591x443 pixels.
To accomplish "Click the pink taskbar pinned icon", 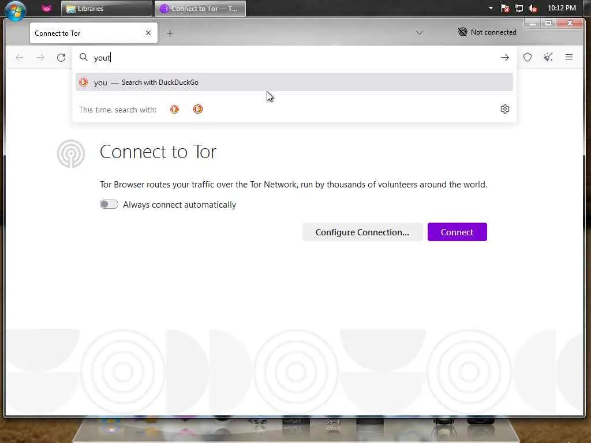I will 47,8.
